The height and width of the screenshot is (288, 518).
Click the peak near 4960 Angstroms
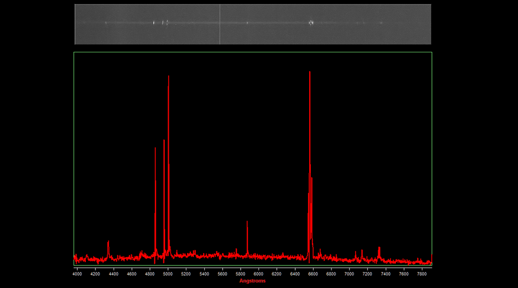point(164,143)
